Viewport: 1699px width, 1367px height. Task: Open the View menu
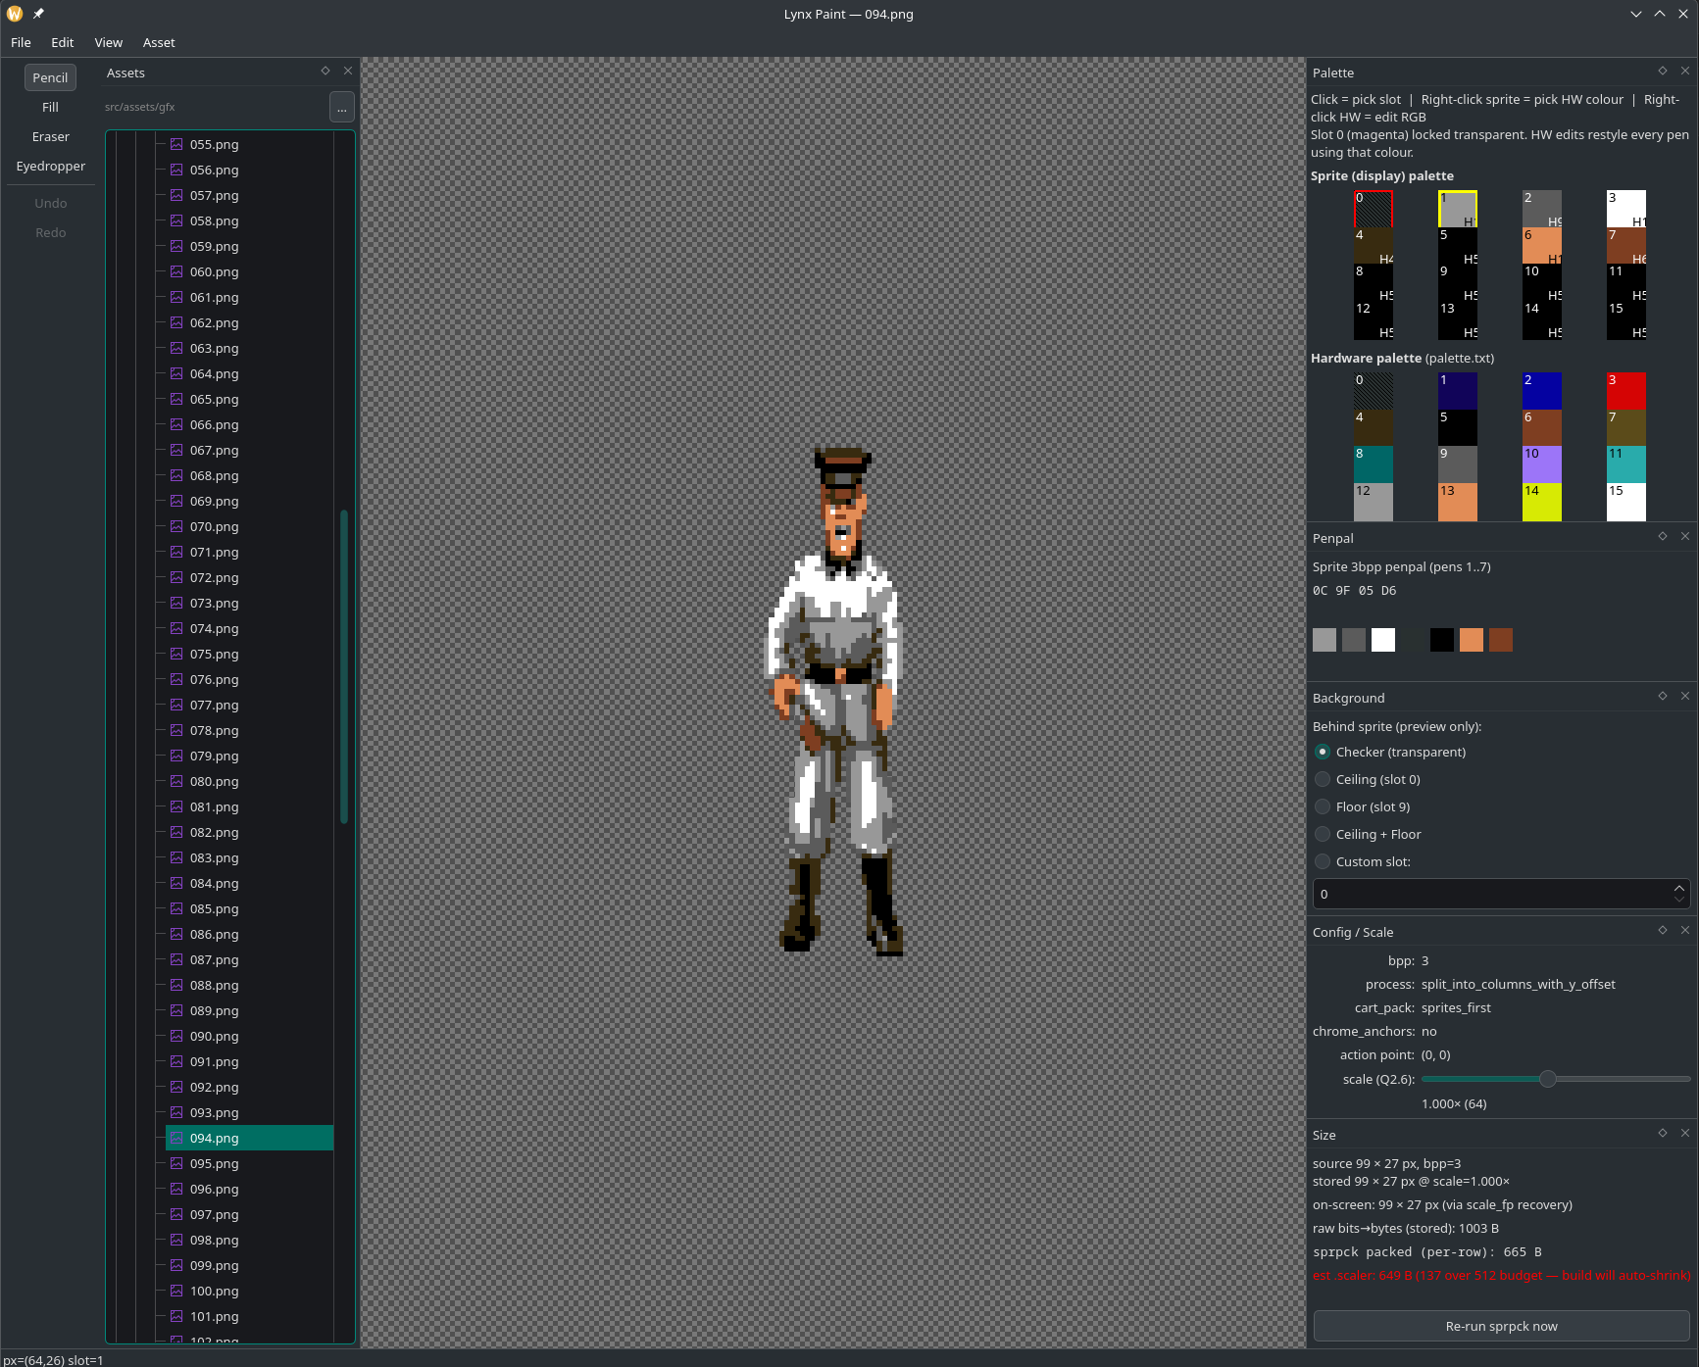point(108,42)
